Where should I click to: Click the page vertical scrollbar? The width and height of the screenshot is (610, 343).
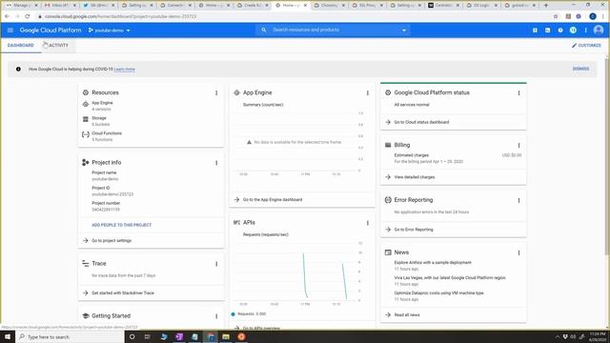607,155
